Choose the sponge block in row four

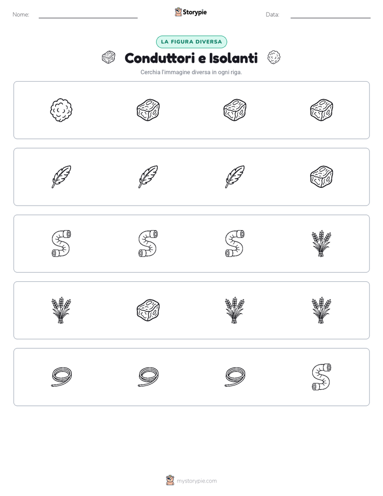tap(148, 310)
